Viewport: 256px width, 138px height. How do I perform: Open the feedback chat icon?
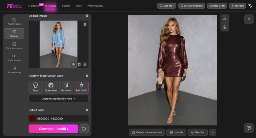tap(249, 128)
